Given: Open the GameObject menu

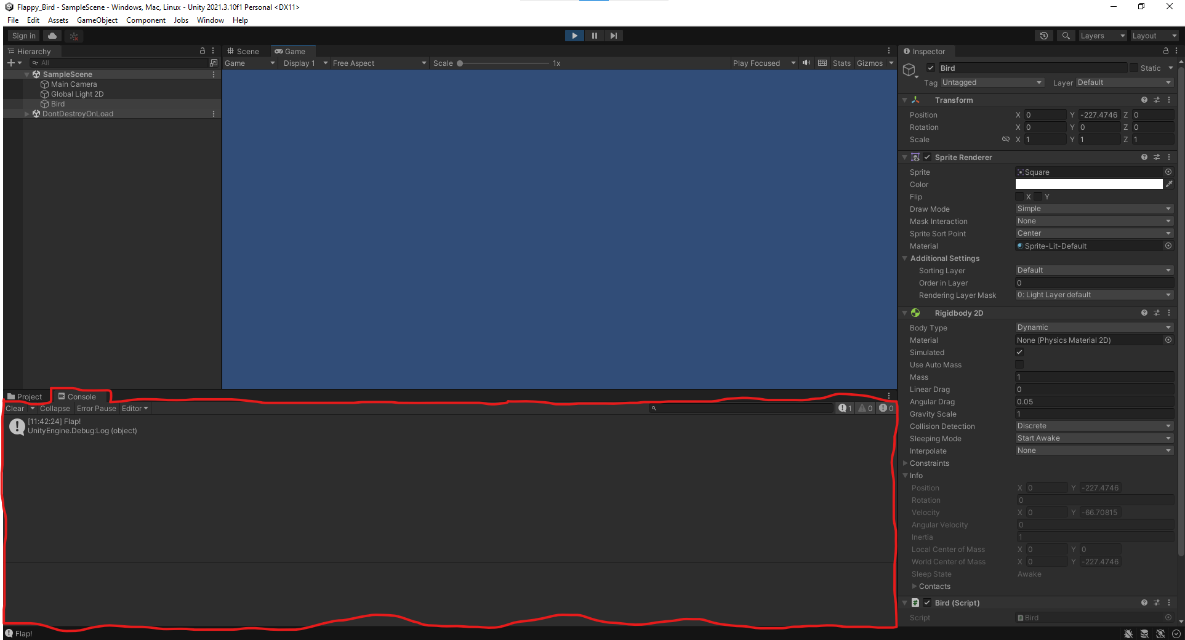Looking at the screenshot, I should pyautogui.click(x=97, y=20).
